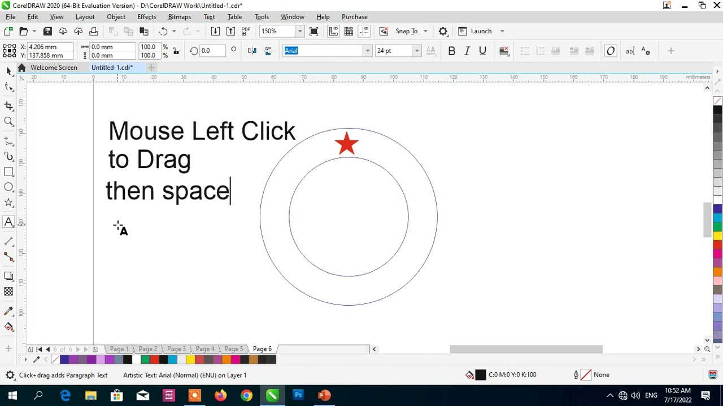Toggle Show Guidelines

[364, 31]
